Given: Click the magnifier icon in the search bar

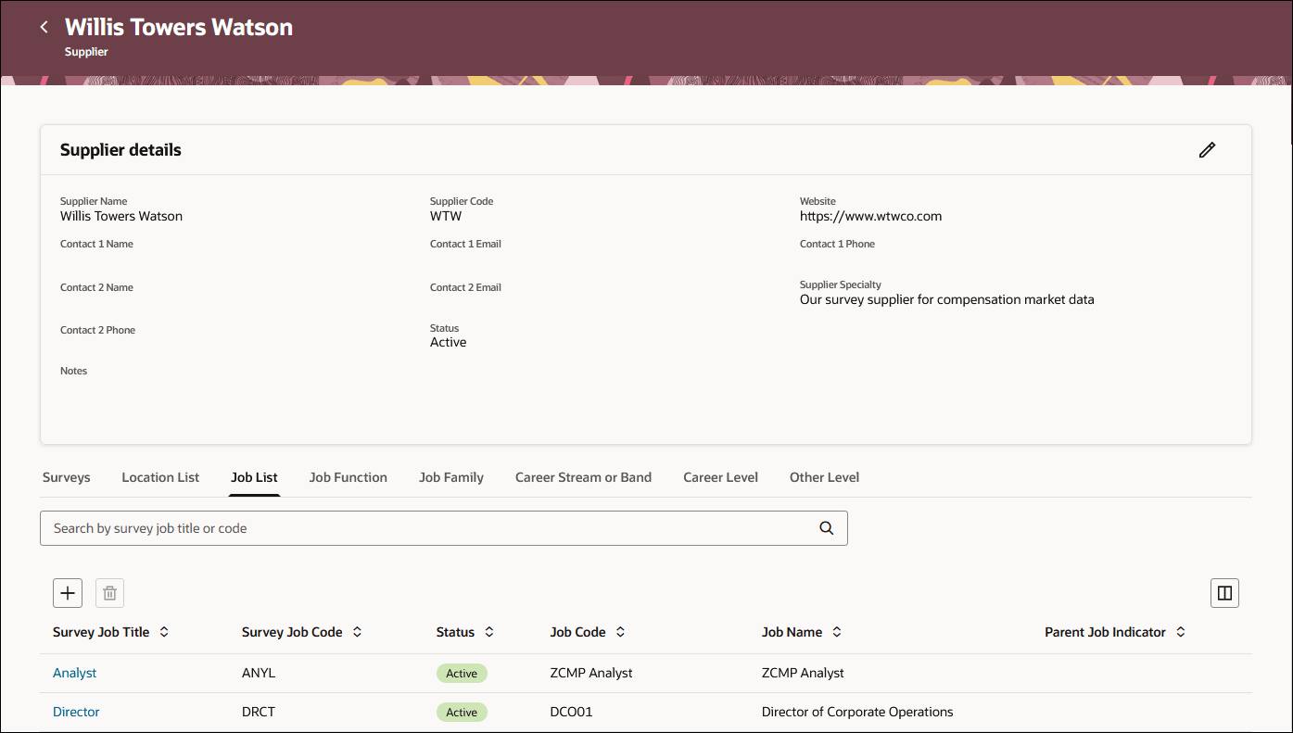Looking at the screenshot, I should click(x=825, y=527).
